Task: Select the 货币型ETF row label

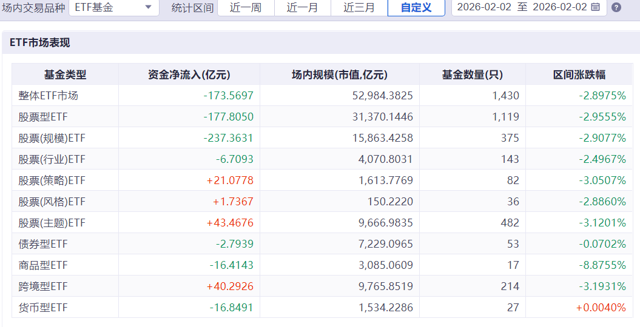Action: 43,308
